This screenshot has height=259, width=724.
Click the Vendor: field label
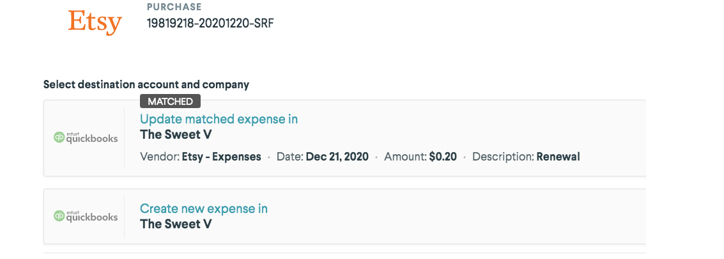(x=160, y=157)
